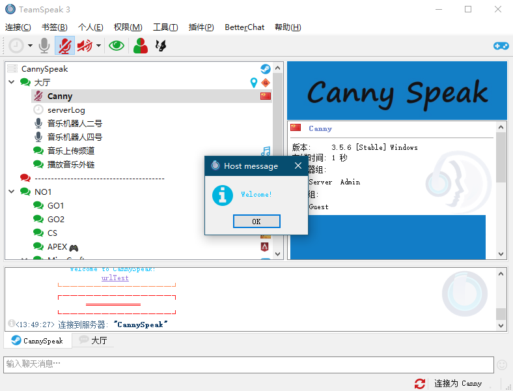Select the 音乐上传频道 channel
The image size is (513, 391).
coord(71,151)
